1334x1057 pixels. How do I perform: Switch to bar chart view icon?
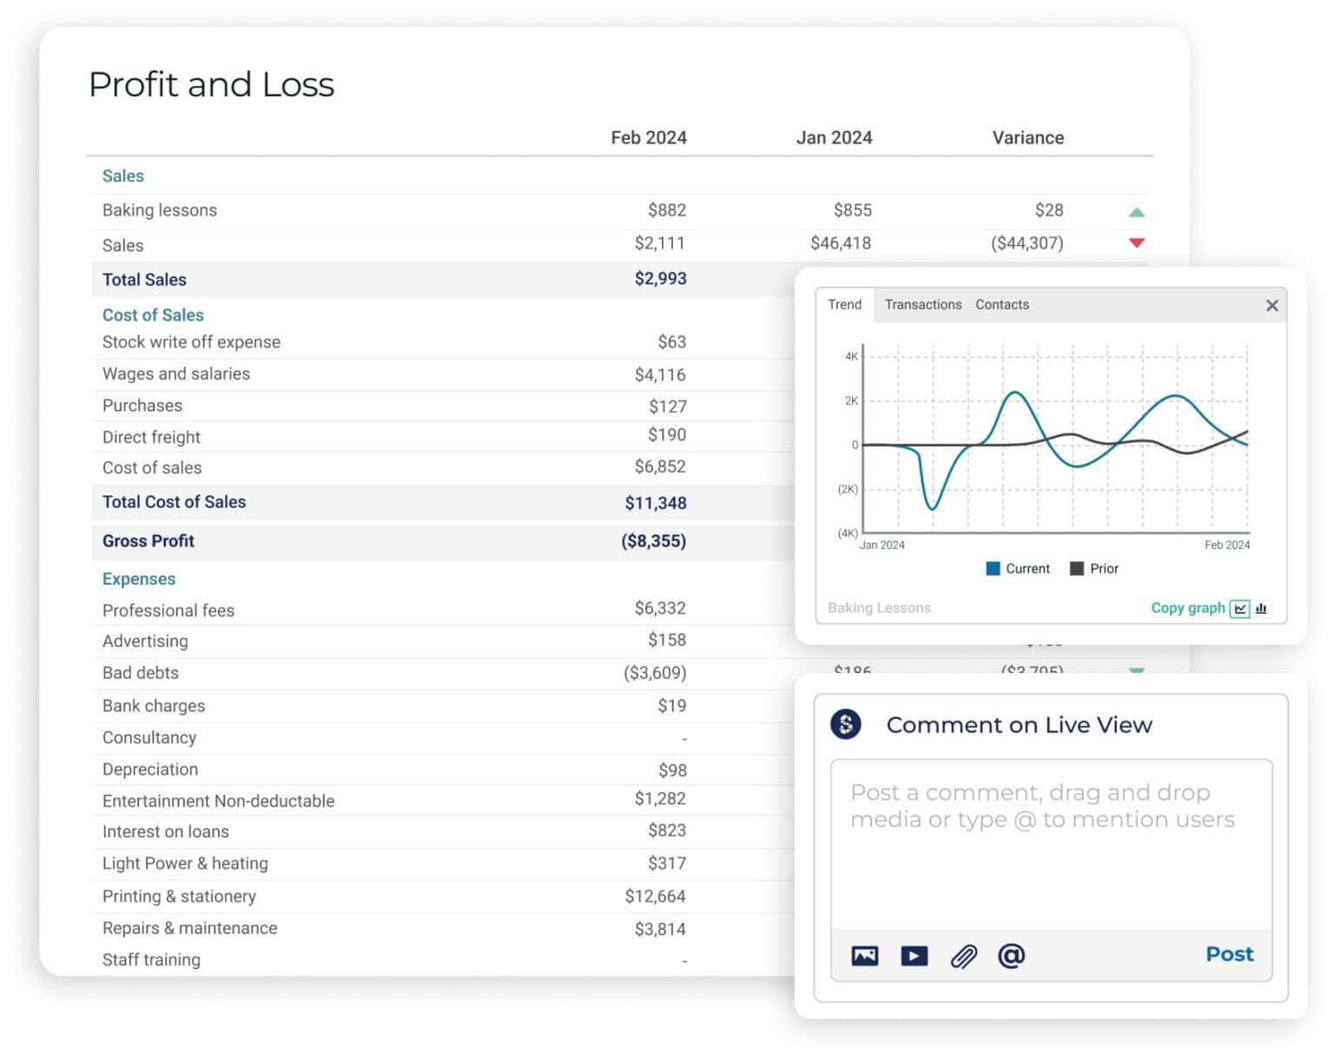pyautogui.click(x=1261, y=608)
